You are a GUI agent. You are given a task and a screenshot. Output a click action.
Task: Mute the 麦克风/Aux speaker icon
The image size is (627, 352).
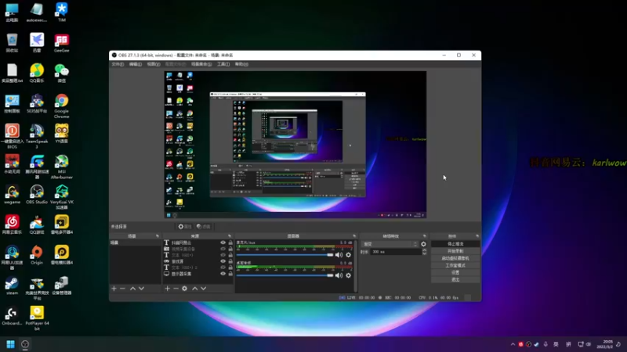click(339, 255)
